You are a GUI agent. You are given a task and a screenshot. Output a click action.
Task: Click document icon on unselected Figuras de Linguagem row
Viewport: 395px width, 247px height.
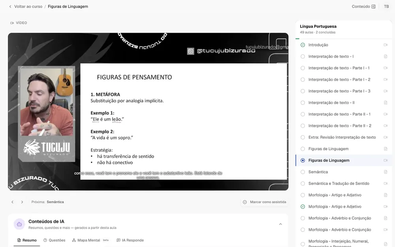[386, 149]
